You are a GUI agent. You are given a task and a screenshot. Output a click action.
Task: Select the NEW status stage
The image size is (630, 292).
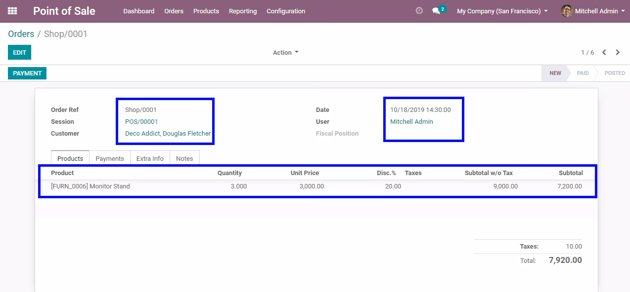coord(555,73)
